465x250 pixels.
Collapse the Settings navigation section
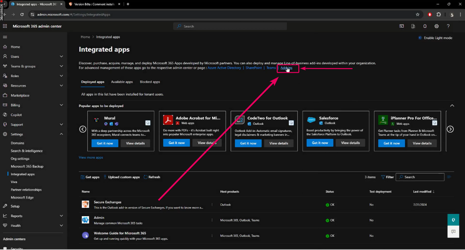pos(61,134)
